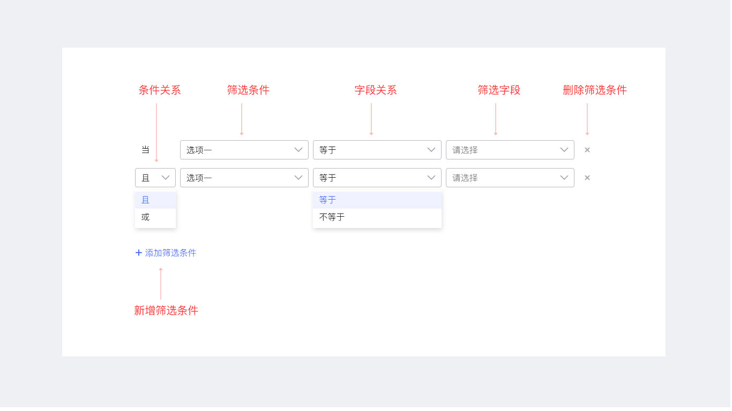This screenshot has height=411, width=732.
Task: Click the 添加筛选条件 link
Action: [170, 253]
